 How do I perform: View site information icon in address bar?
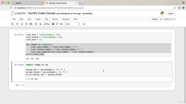pyautogui.click(x=15, y=8)
